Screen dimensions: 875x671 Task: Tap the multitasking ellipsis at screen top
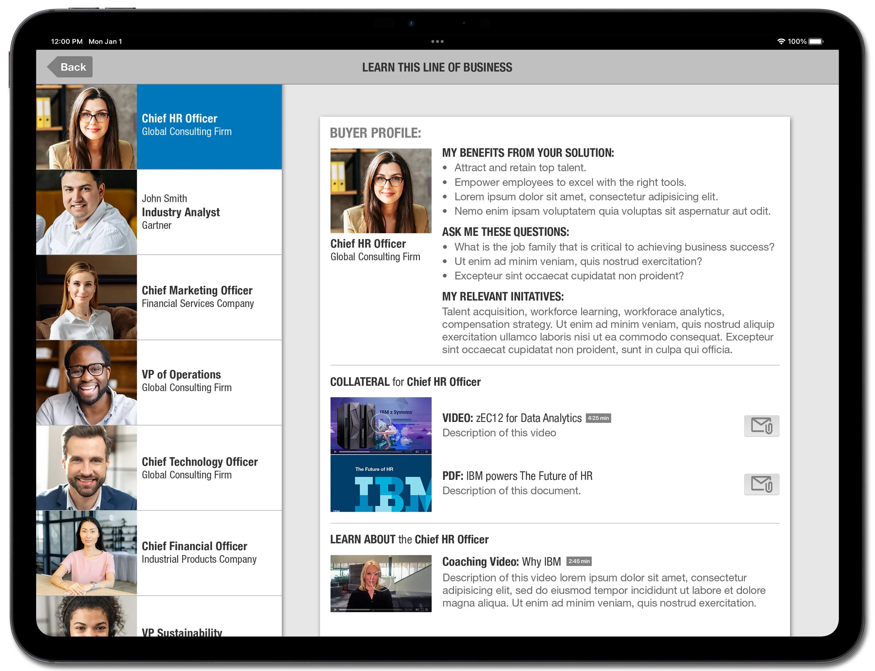[x=438, y=41]
